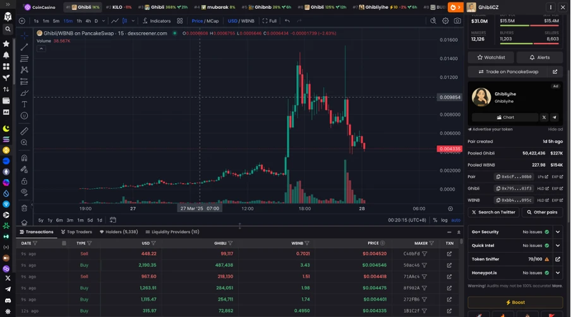The image size is (571, 317).
Task: Click the chart snapshot camera icon
Action: tap(457, 21)
